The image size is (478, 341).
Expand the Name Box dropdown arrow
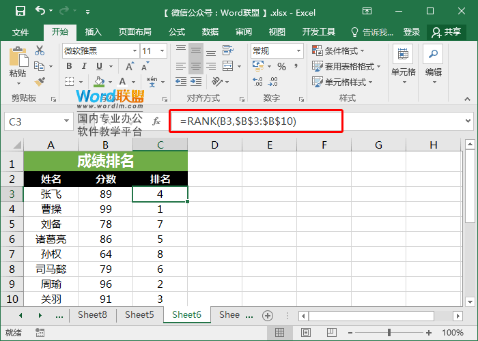[x=66, y=121]
